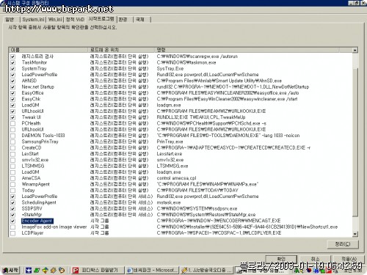Click the green quick launch icon on taskbar
This screenshot has height=275, width=367.
37,270
